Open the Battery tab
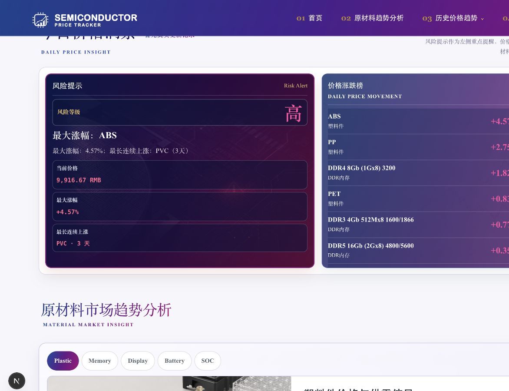509x391 pixels. tap(174, 361)
